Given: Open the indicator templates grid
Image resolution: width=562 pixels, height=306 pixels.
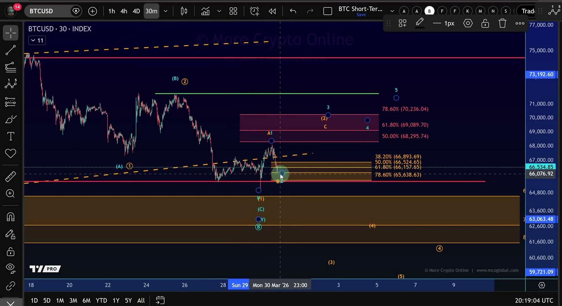Looking at the screenshot, I should [233, 11].
